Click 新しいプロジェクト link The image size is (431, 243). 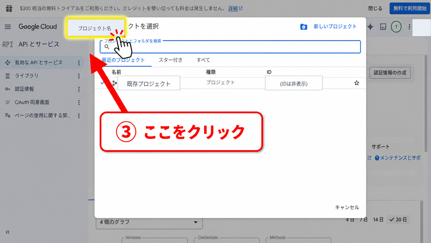pos(335,26)
